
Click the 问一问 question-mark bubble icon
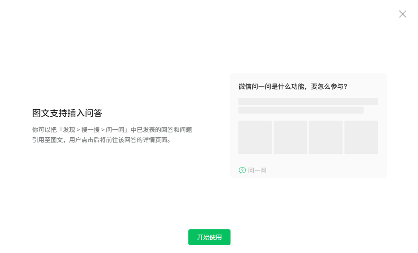[242, 170]
